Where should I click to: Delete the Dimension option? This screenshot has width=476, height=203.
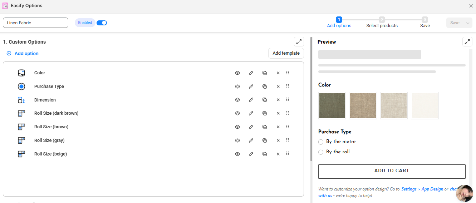tap(278, 100)
